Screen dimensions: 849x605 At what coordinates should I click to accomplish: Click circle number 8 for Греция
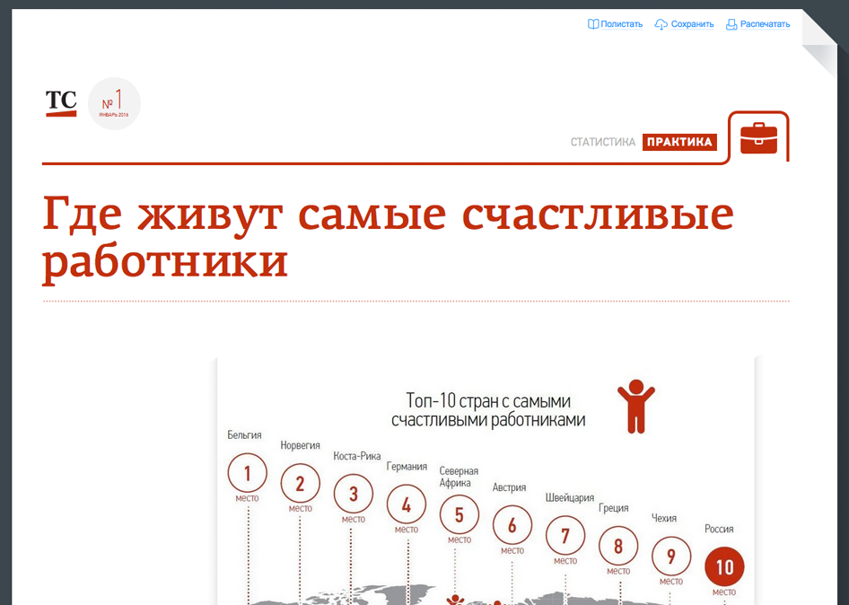coord(618,546)
